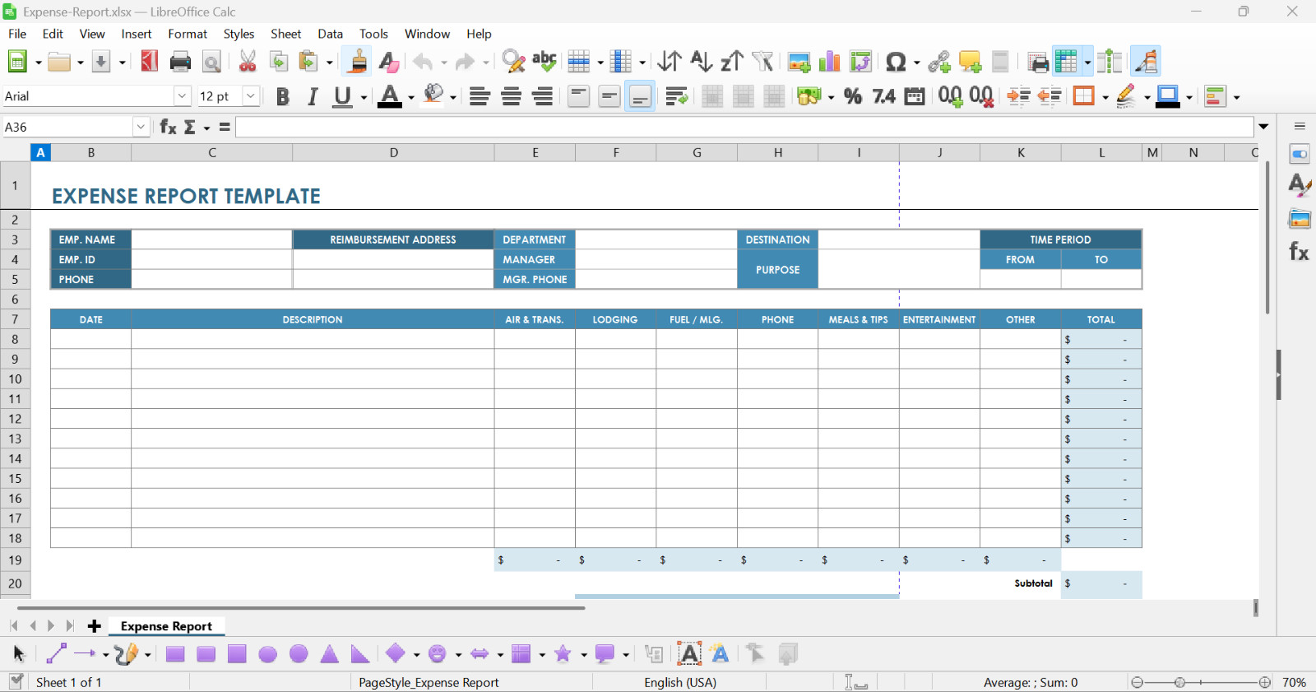The width and height of the screenshot is (1316, 692).
Task: Open Font Color dropdown arrow
Action: point(410,97)
